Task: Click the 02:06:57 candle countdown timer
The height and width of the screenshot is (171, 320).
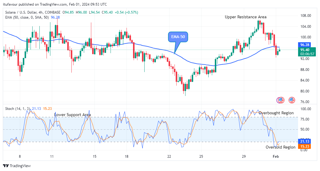Action: click(307, 54)
